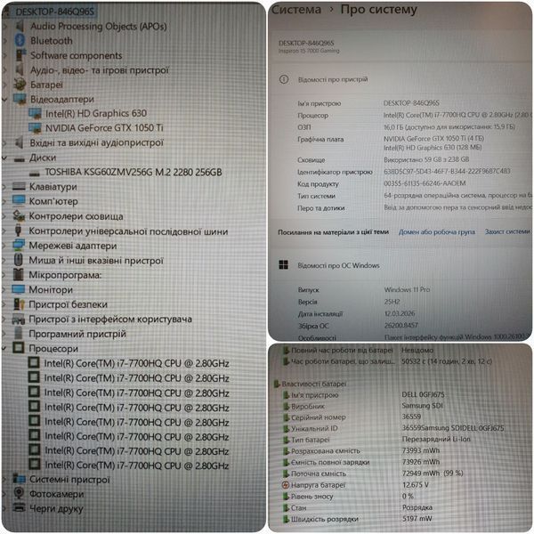Click the Відеоадаптери display icon

click(x=20, y=99)
